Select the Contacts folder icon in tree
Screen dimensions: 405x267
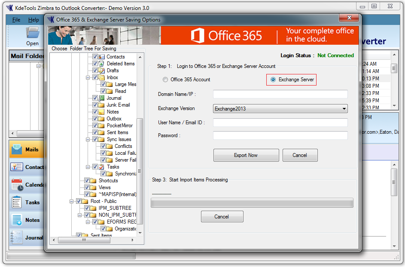102,57
